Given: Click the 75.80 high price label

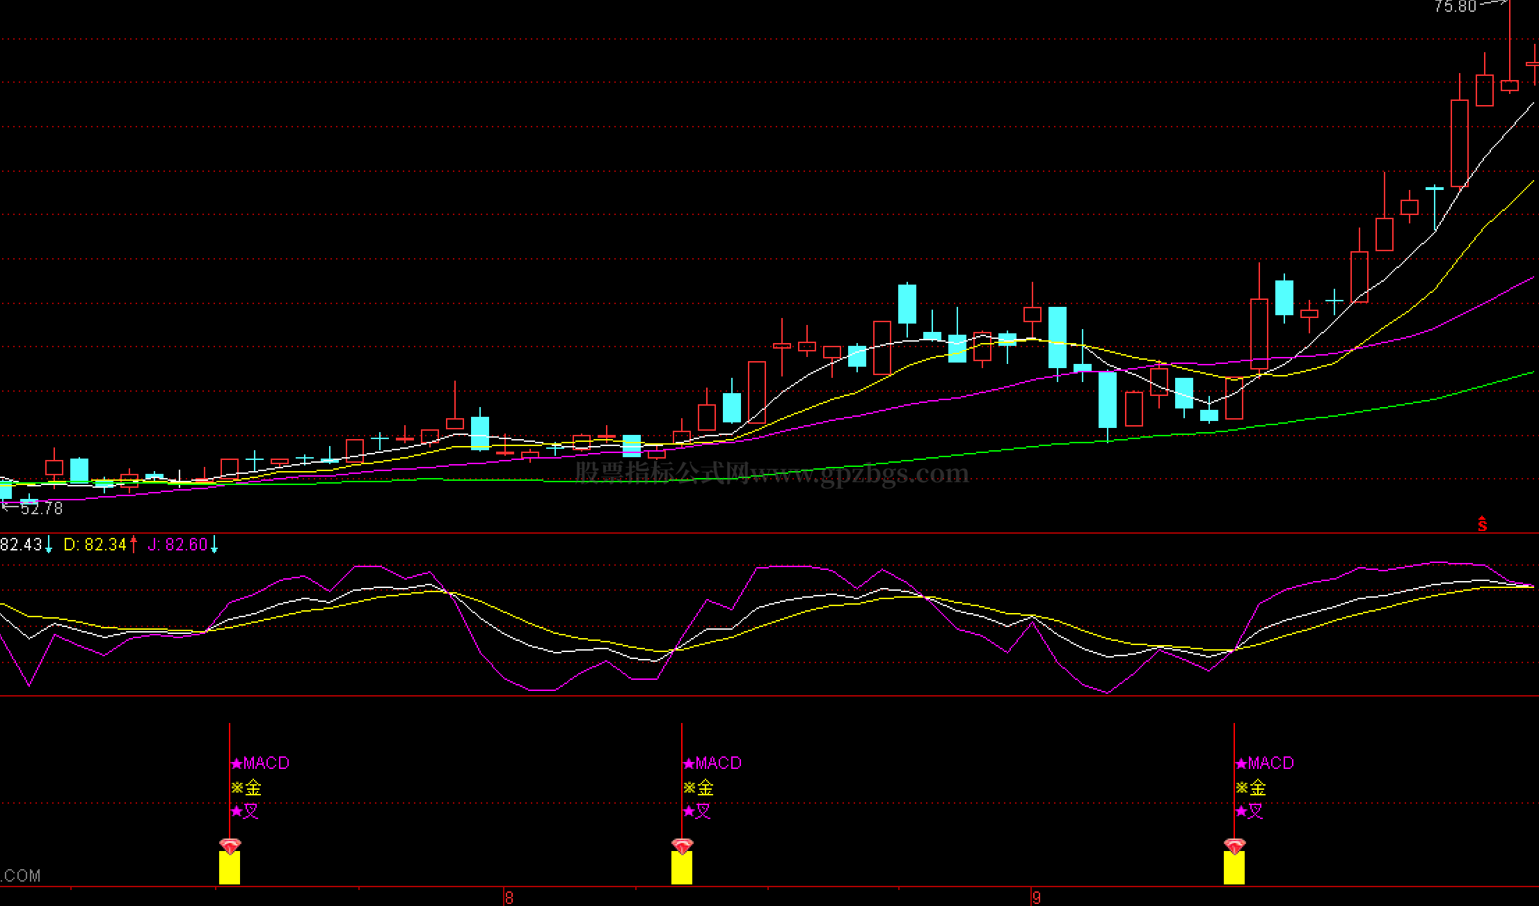Looking at the screenshot, I should point(1455,7).
